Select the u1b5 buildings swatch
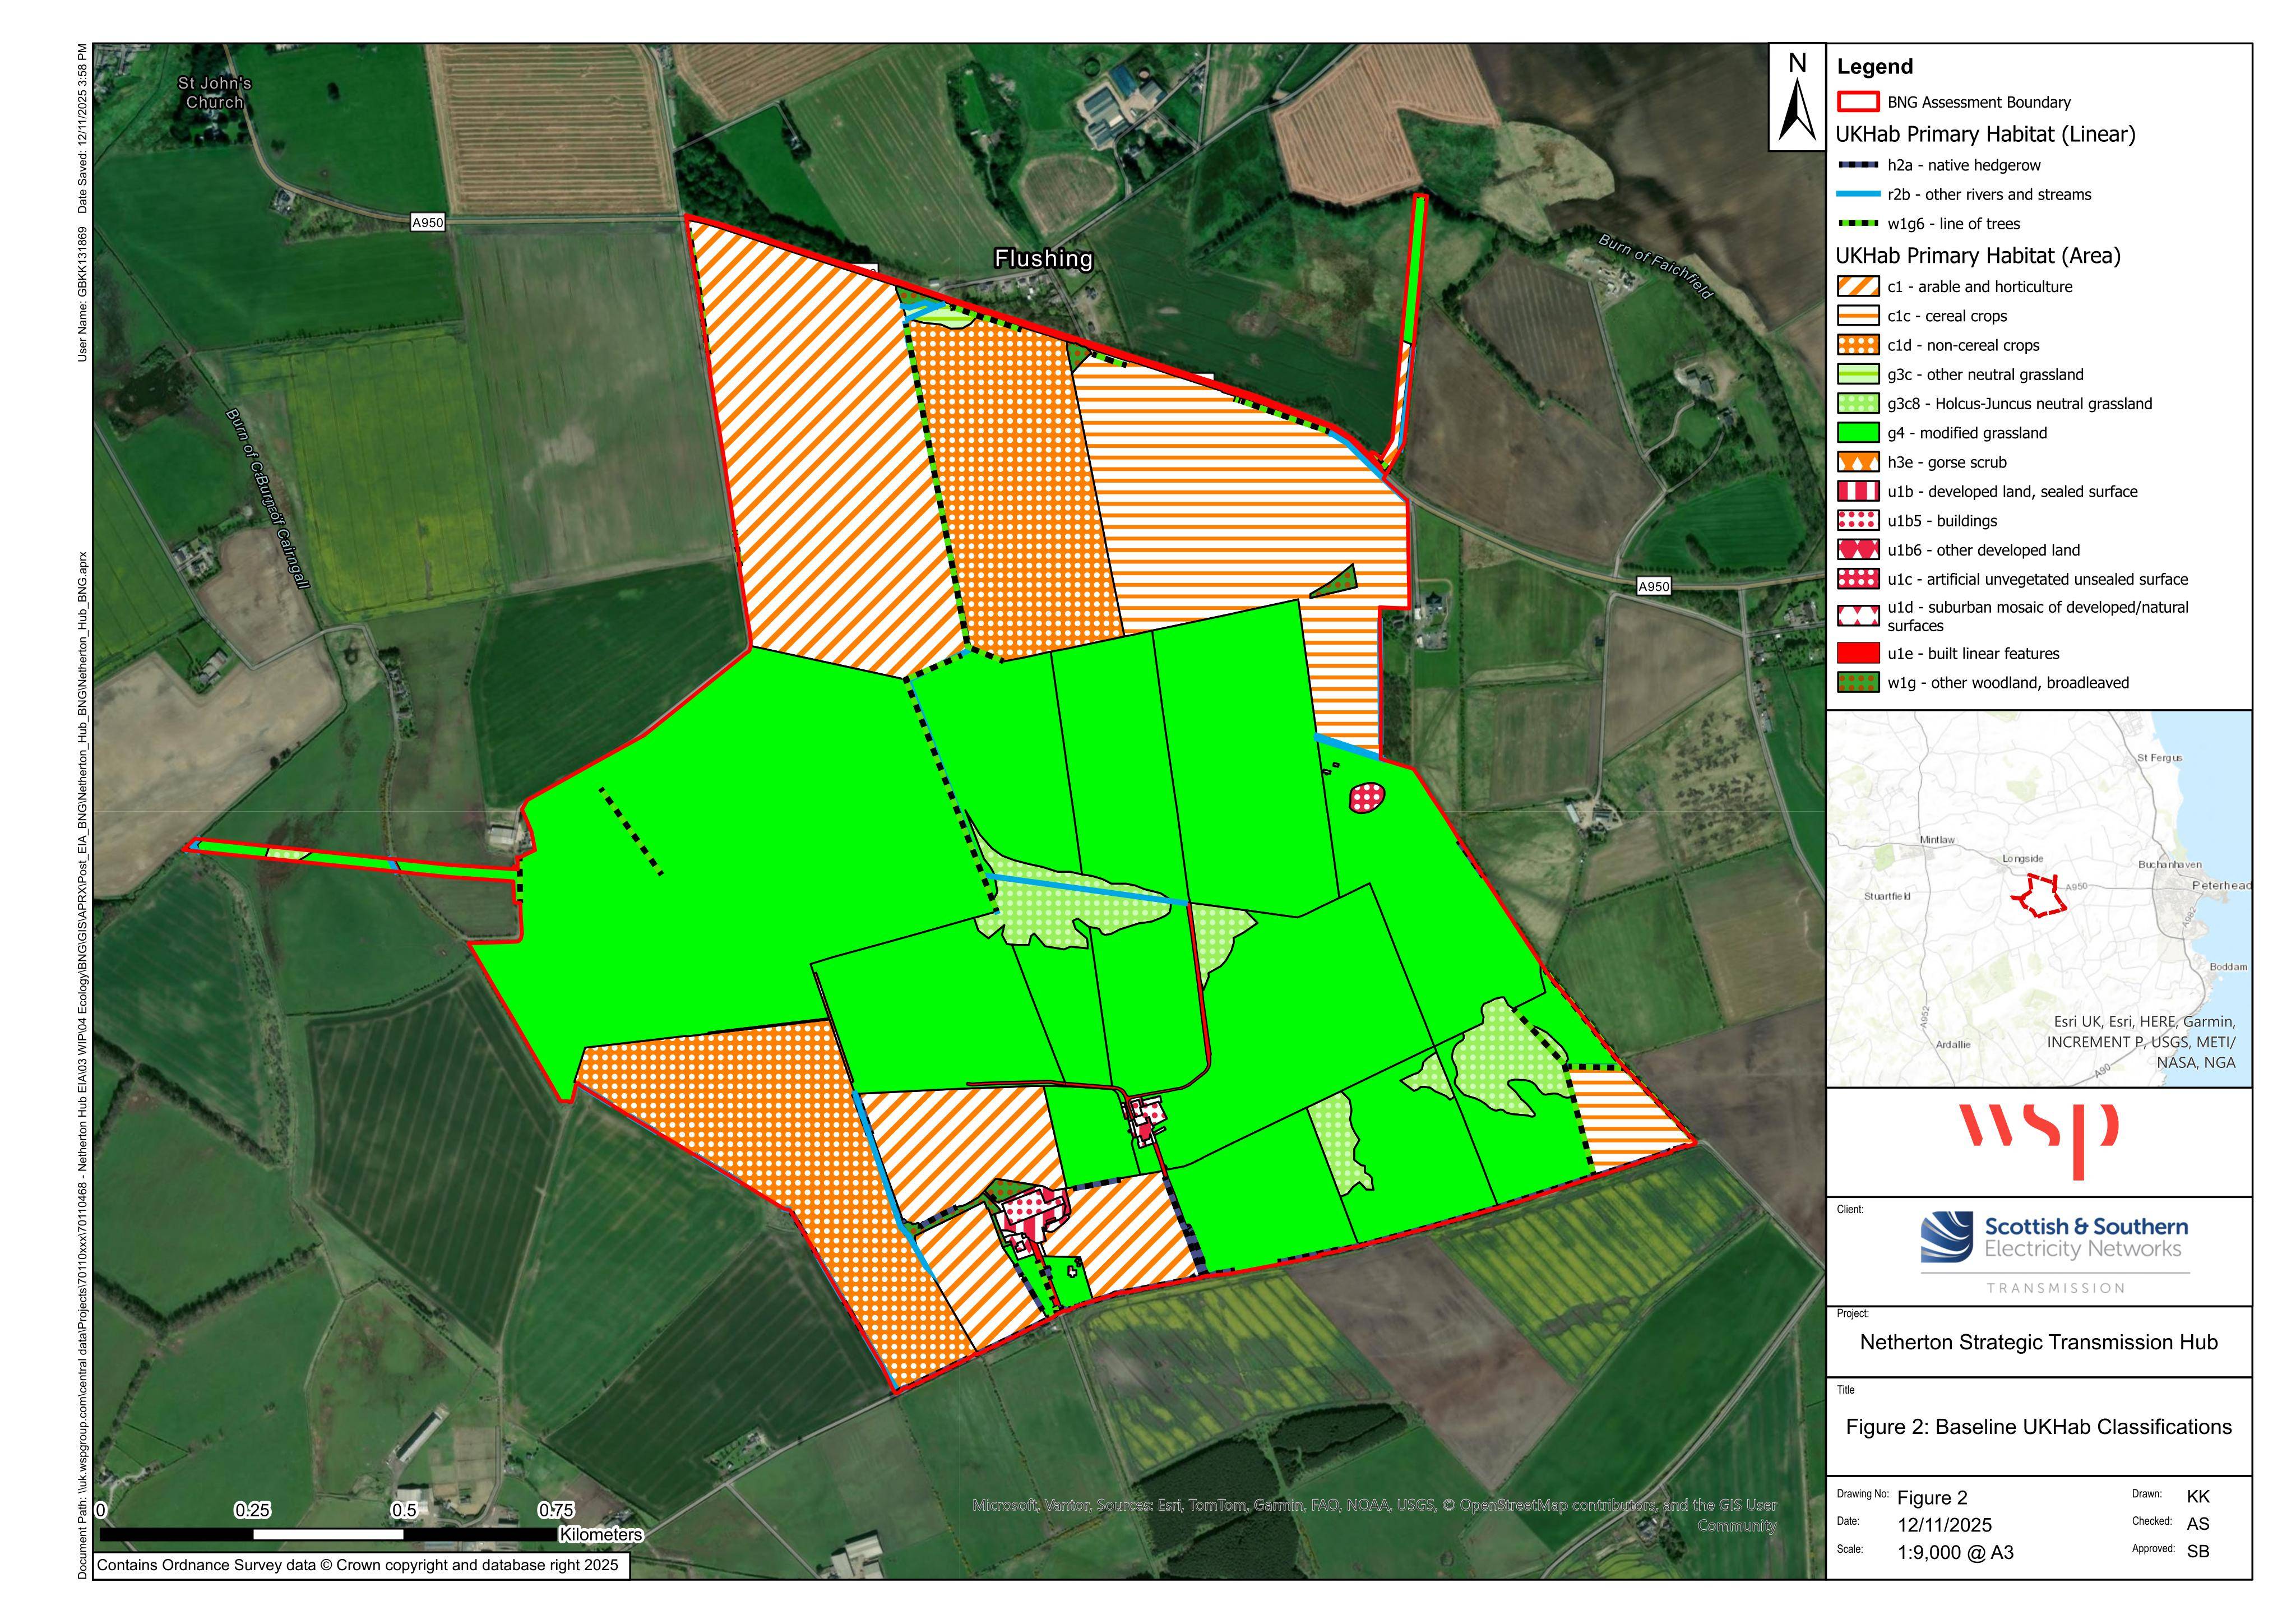2296x1624 pixels. click(1858, 520)
